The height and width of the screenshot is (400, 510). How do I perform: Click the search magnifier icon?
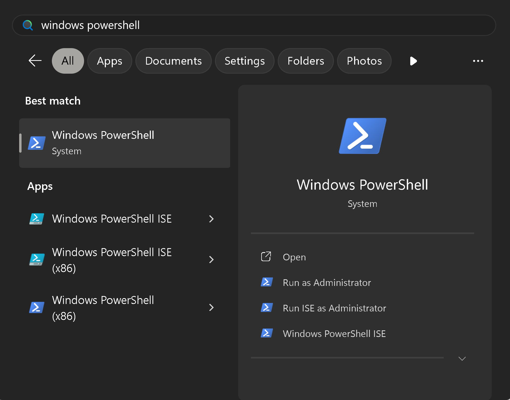coord(28,25)
